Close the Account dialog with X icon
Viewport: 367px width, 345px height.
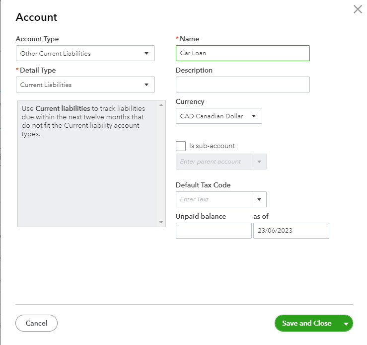358,9
